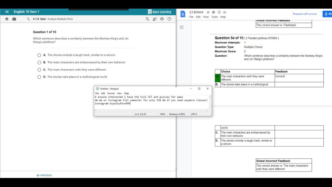Viewport: 332px width, 187px height.
Task: Open the help question mark icon
Action: pos(169,19)
